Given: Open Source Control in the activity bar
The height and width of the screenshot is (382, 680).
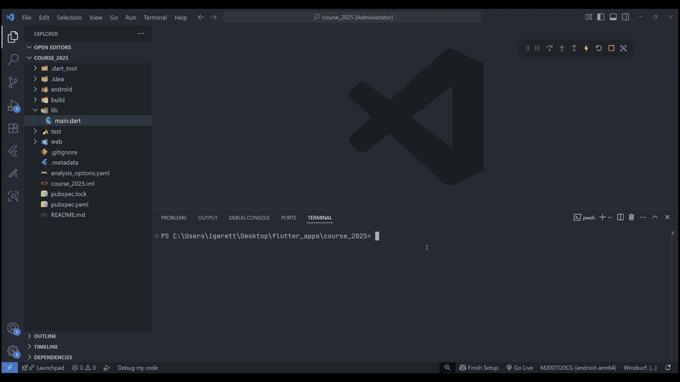Looking at the screenshot, I should [x=13, y=82].
